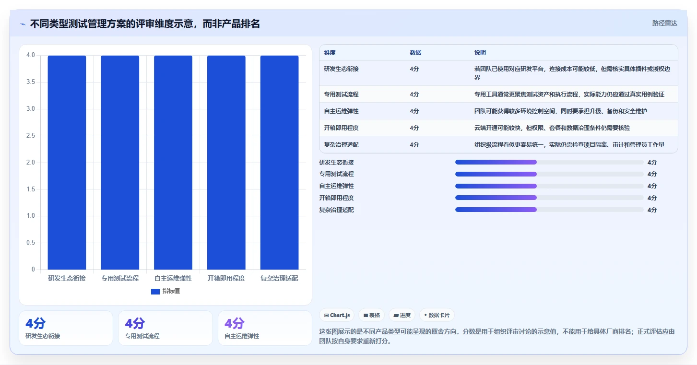Click the 自主运维弹性 table row name
The height and width of the screenshot is (365, 697).
(341, 111)
